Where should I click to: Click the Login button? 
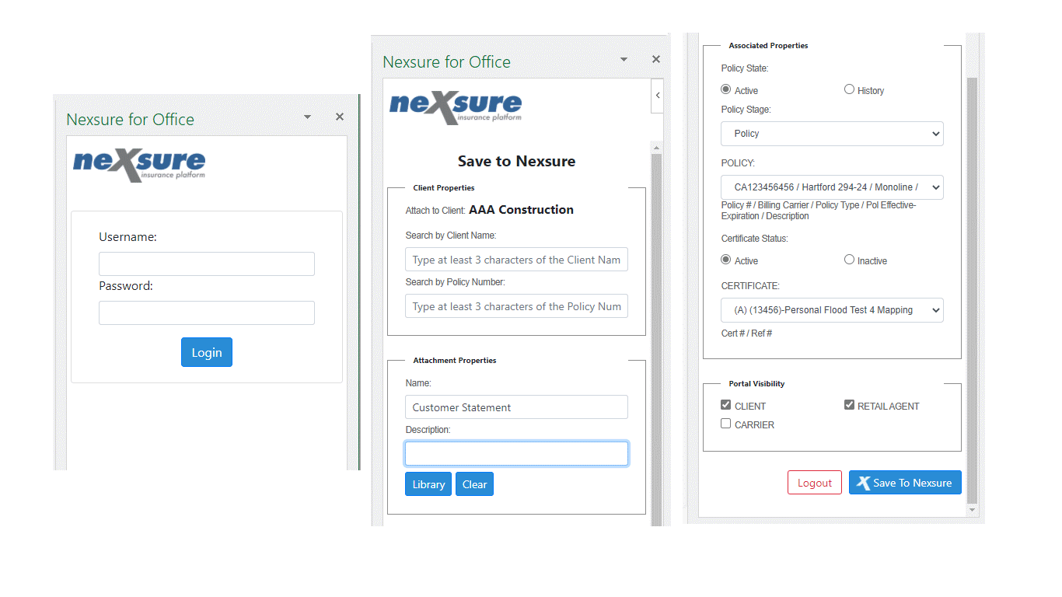(207, 352)
